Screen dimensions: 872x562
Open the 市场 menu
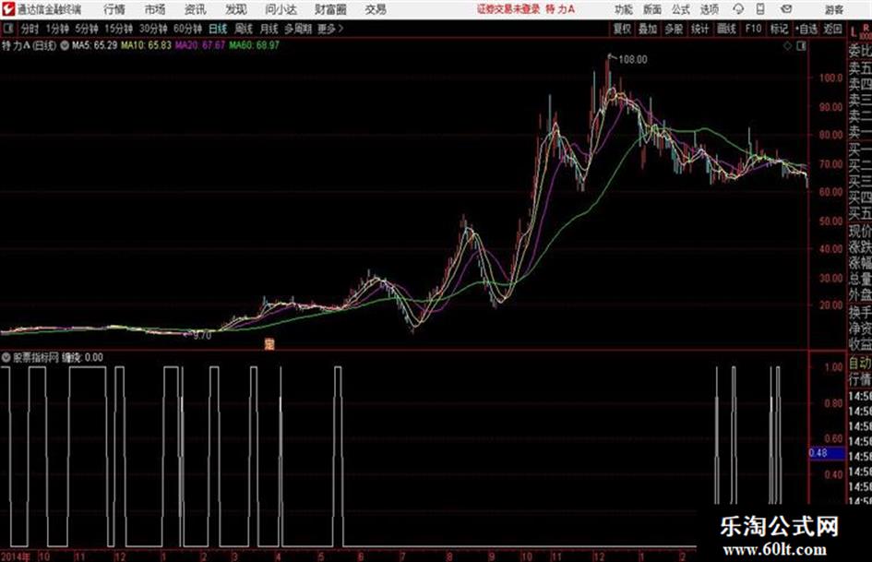coord(155,9)
